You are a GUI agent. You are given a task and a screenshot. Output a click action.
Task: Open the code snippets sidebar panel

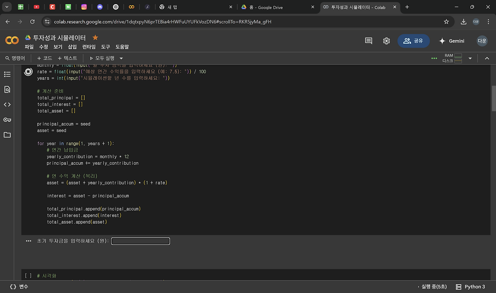click(x=7, y=105)
